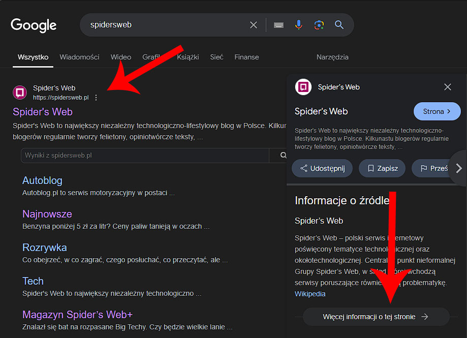The width and height of the screenshot is (467, 338).
Task: Switch to the Wiadomości tab
Action: pyautogui.click(x=79, y=57)
